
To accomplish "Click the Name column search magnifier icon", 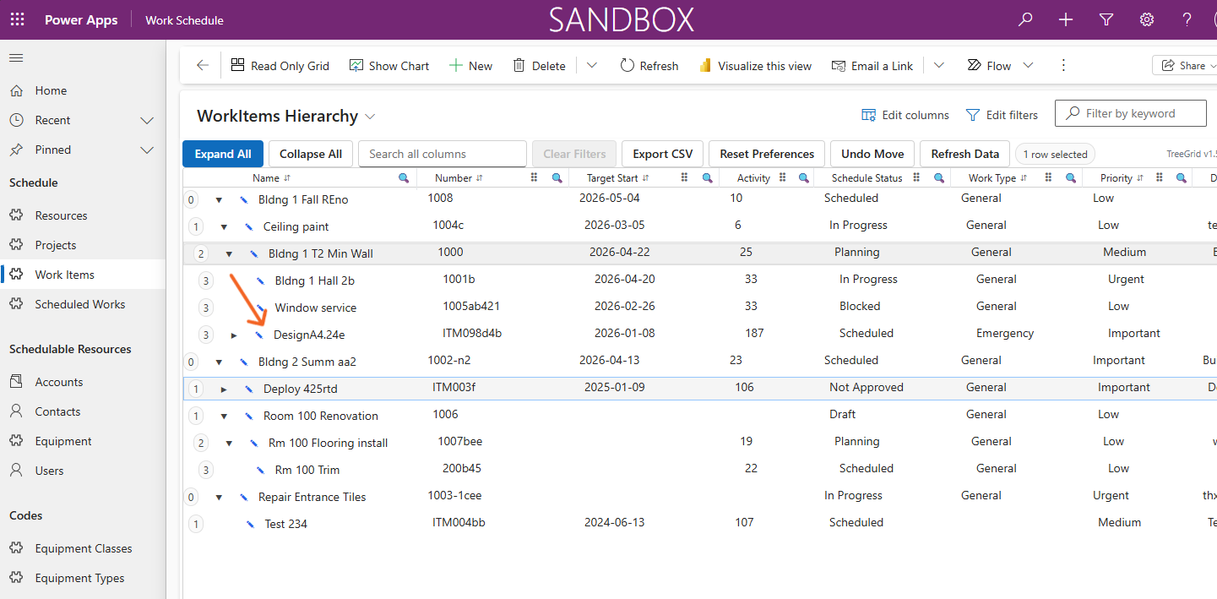I will coord(404,178).
